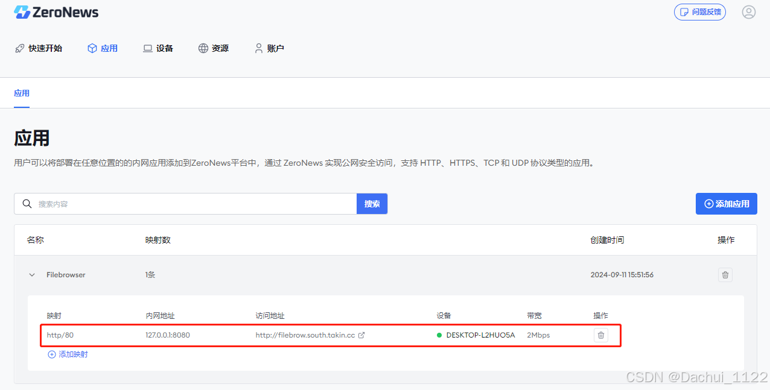This screenshot has height=390, width=770.
Task: Click the 带宽 column header
Action: 534,316
